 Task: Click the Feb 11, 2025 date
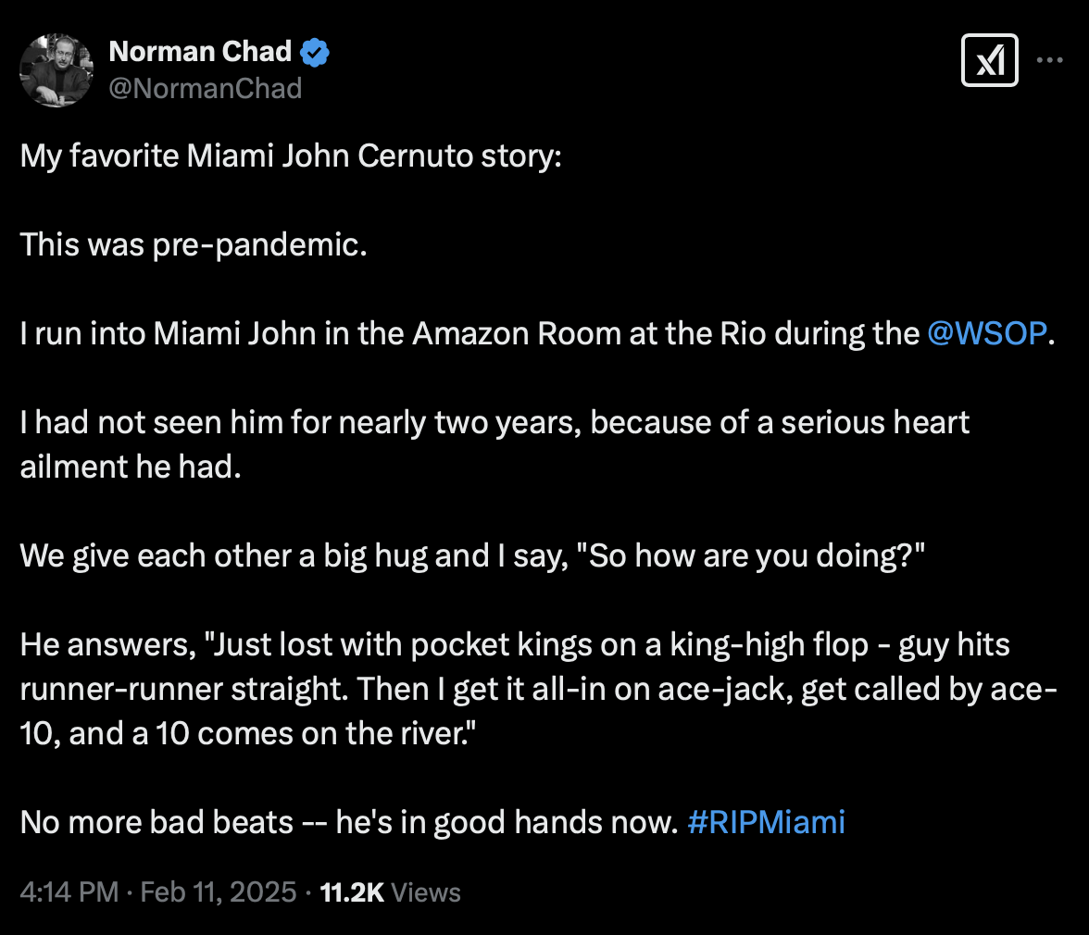pyautogui.click(x=217, y=892)
